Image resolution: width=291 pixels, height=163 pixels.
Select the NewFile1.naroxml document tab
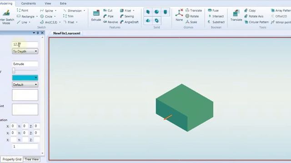tap(67, 33)
